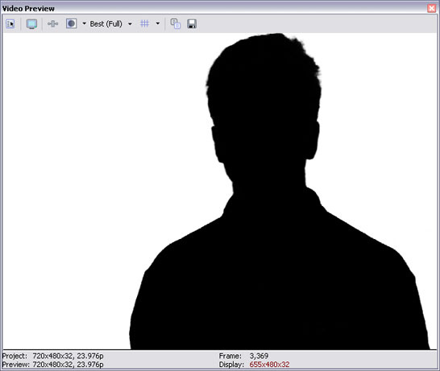Open the preview quality dropdown arrow
This screenshot has height=371, width=440.
point(130,24)
